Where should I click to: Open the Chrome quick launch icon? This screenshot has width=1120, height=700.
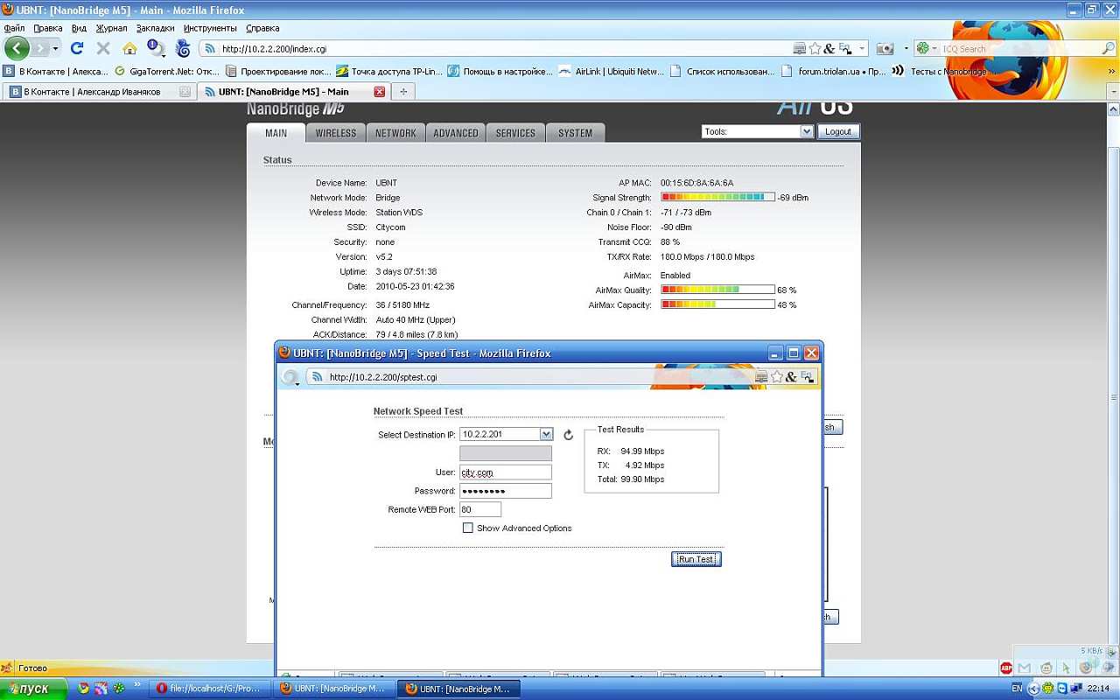83,689
